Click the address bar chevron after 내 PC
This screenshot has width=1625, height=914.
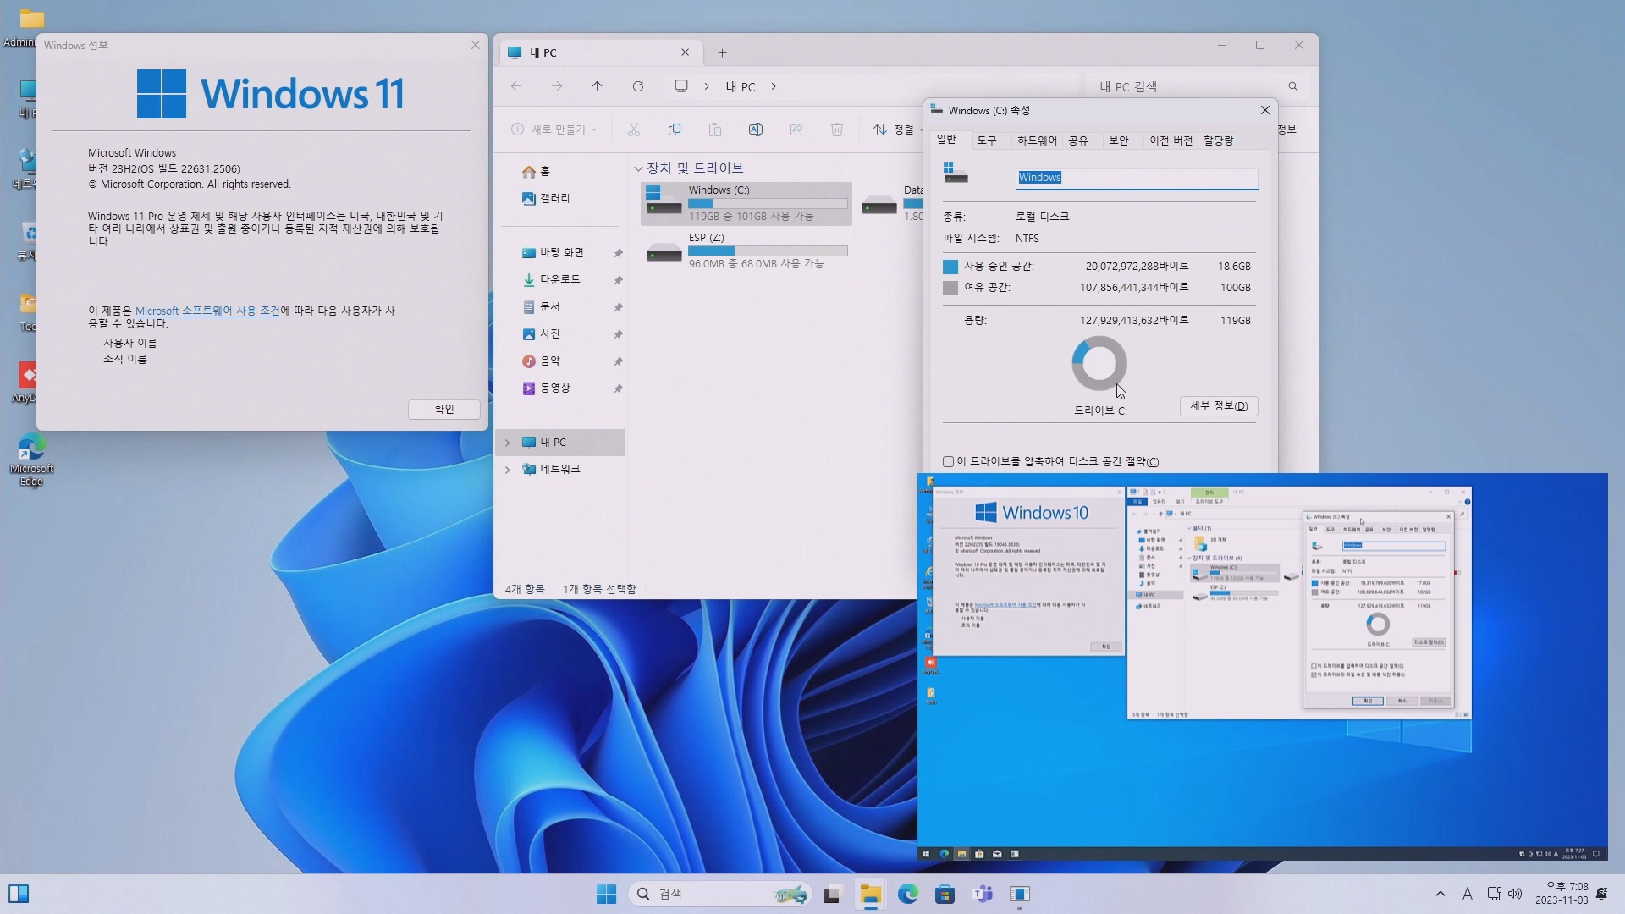774,86
